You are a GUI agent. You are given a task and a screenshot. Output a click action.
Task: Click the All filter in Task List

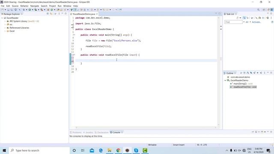[x=247, y=22]
